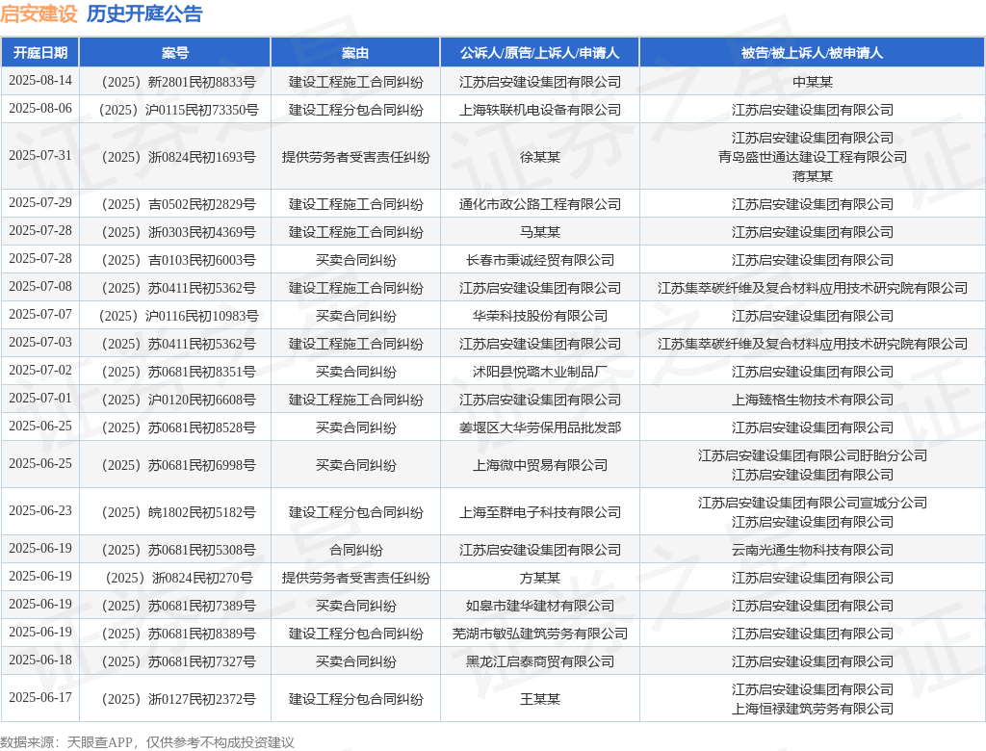986x751 pixels.
Task: Click plaintiff 上海轶联机电设备有限公司
Action: (x=540, y=110)
